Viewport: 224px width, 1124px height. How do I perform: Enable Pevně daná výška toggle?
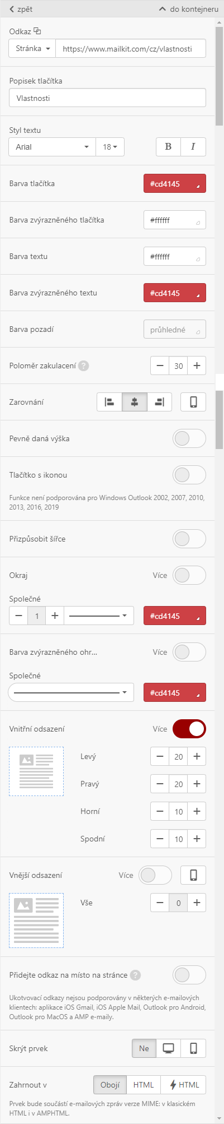click(x=189, y=438)
